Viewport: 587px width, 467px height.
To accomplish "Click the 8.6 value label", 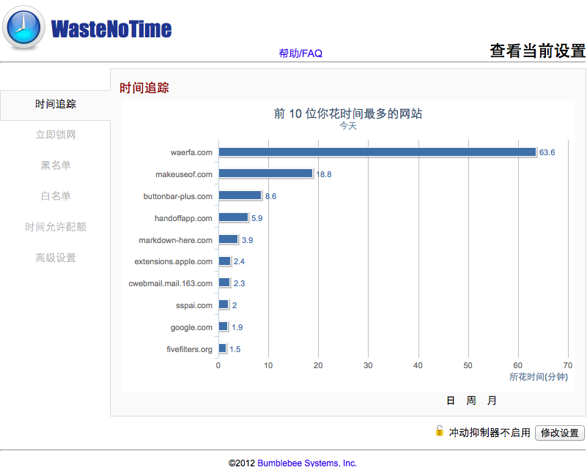I will click(270, 196).
